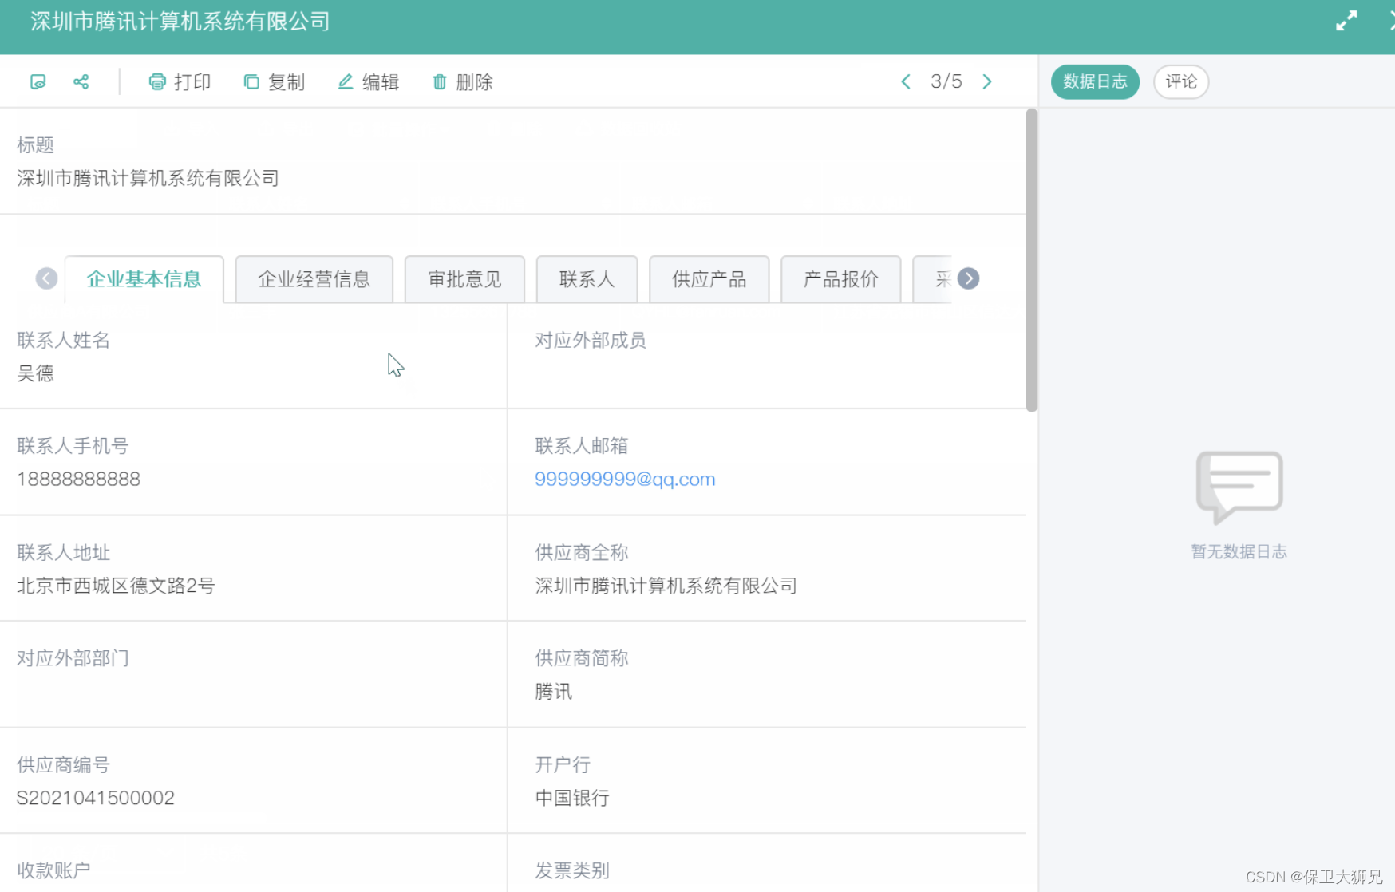Click the vertical scrollbar of the form
Image resolution: width=1395 pixels, height=892 pixels.
pos(1031,260)
